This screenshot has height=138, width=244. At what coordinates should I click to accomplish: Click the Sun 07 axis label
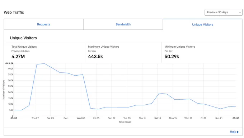point(112,118)
